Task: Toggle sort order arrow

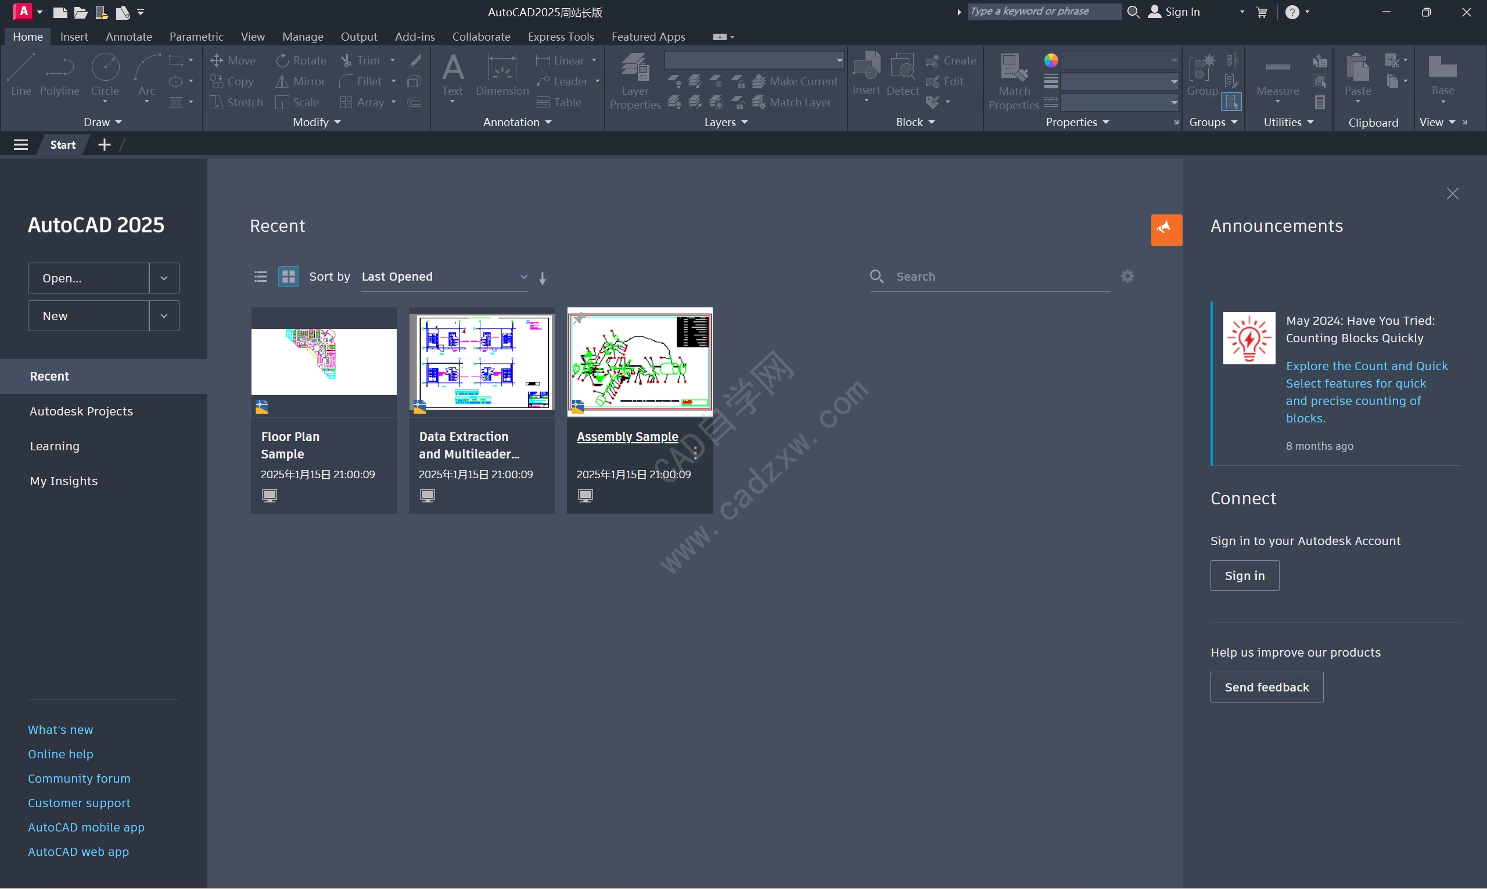Action: 542,278
